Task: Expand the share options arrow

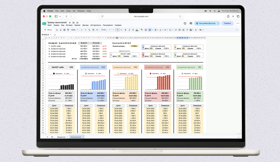Action: tap(218, 23)
